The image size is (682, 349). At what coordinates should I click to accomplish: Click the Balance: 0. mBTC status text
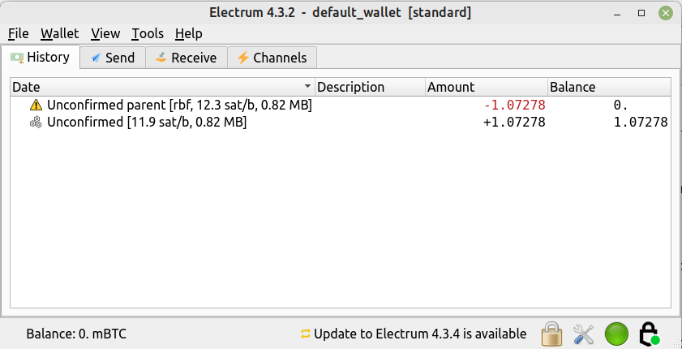coord(76,334)
